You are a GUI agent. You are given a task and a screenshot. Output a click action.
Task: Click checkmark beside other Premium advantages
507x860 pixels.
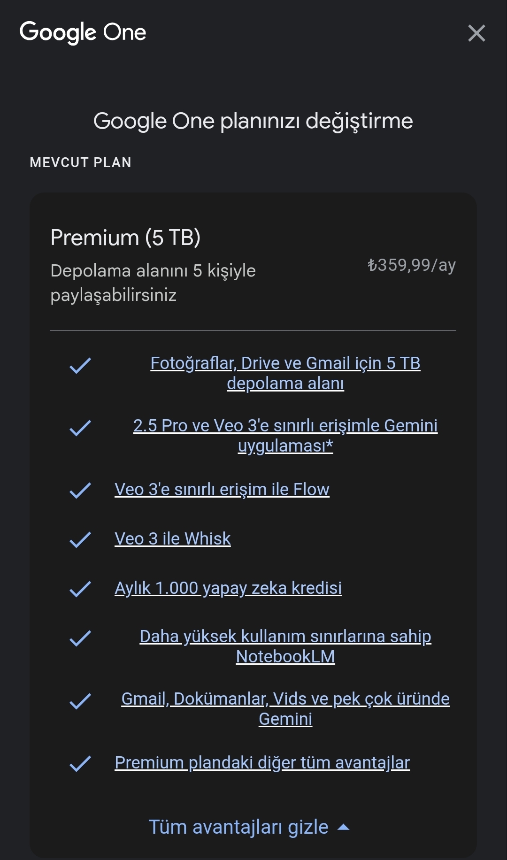tap(80, 764)
